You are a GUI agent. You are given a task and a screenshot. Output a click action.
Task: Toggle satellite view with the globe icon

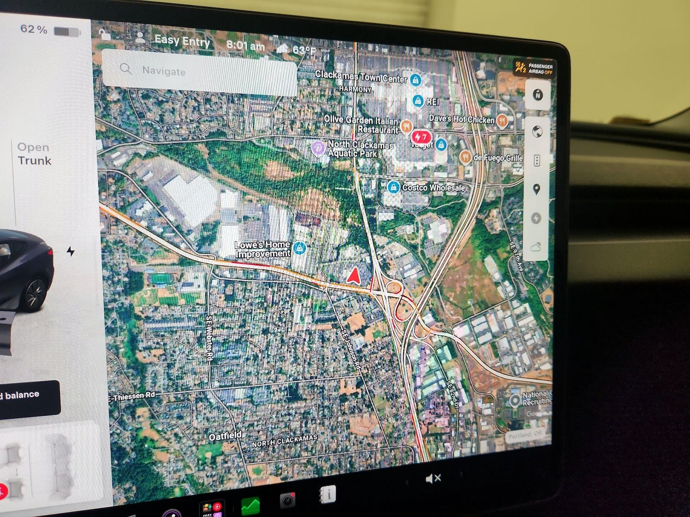[537, 131]
